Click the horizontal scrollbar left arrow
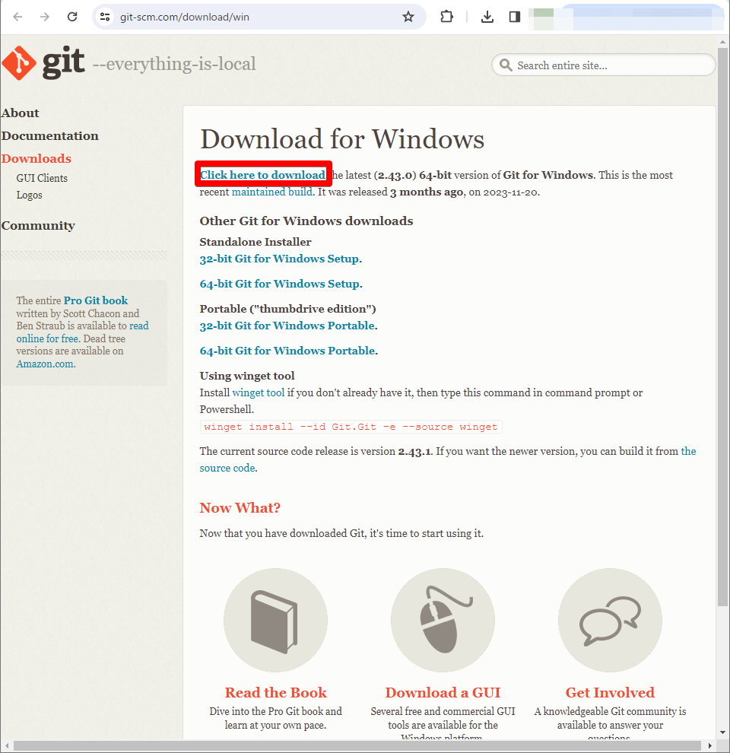The height and width of the screenshot is (753, 730). pos(7,746)
